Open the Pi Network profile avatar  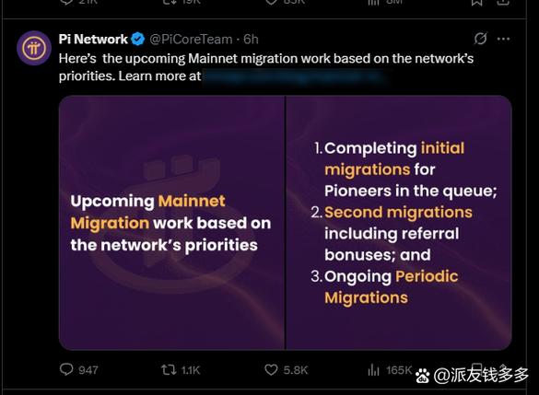(x=34, y=48)
